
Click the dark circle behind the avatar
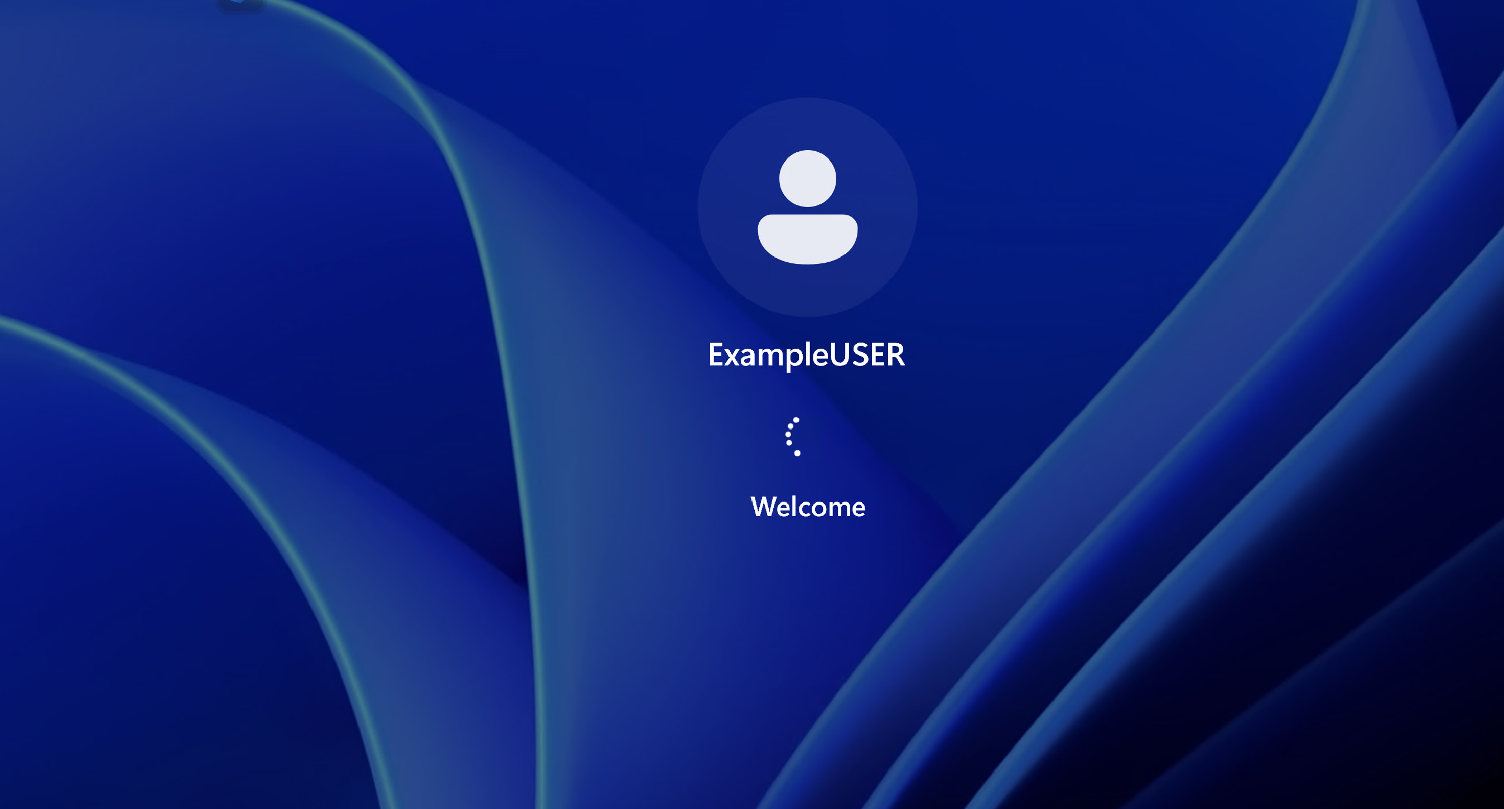(x=807, y=292)
